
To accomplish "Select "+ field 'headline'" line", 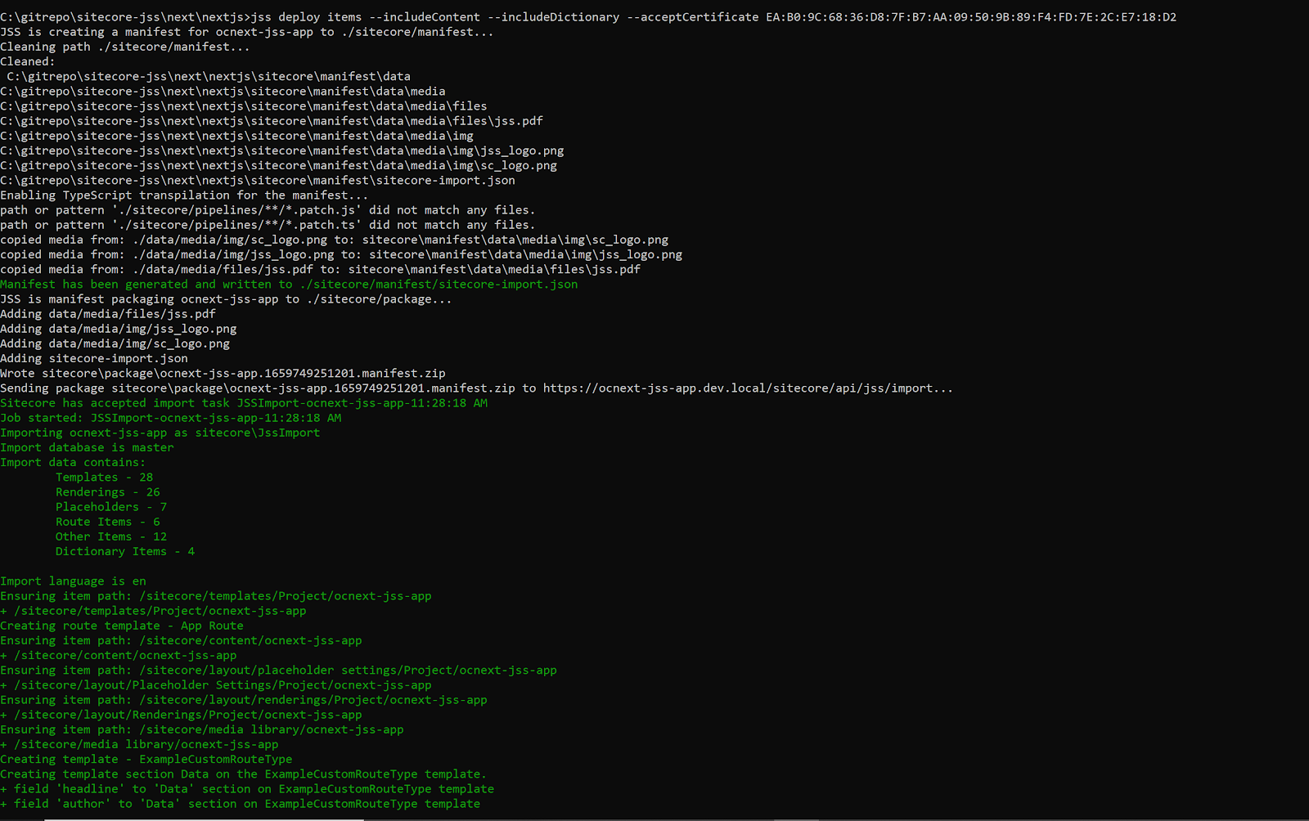I will [247, 789].
